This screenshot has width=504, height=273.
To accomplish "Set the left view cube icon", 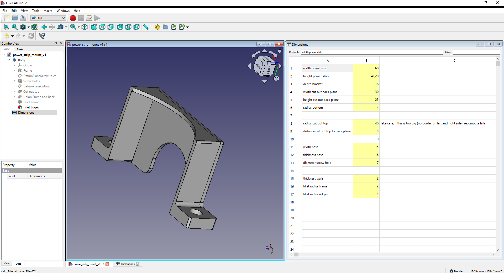I will 136,27.
